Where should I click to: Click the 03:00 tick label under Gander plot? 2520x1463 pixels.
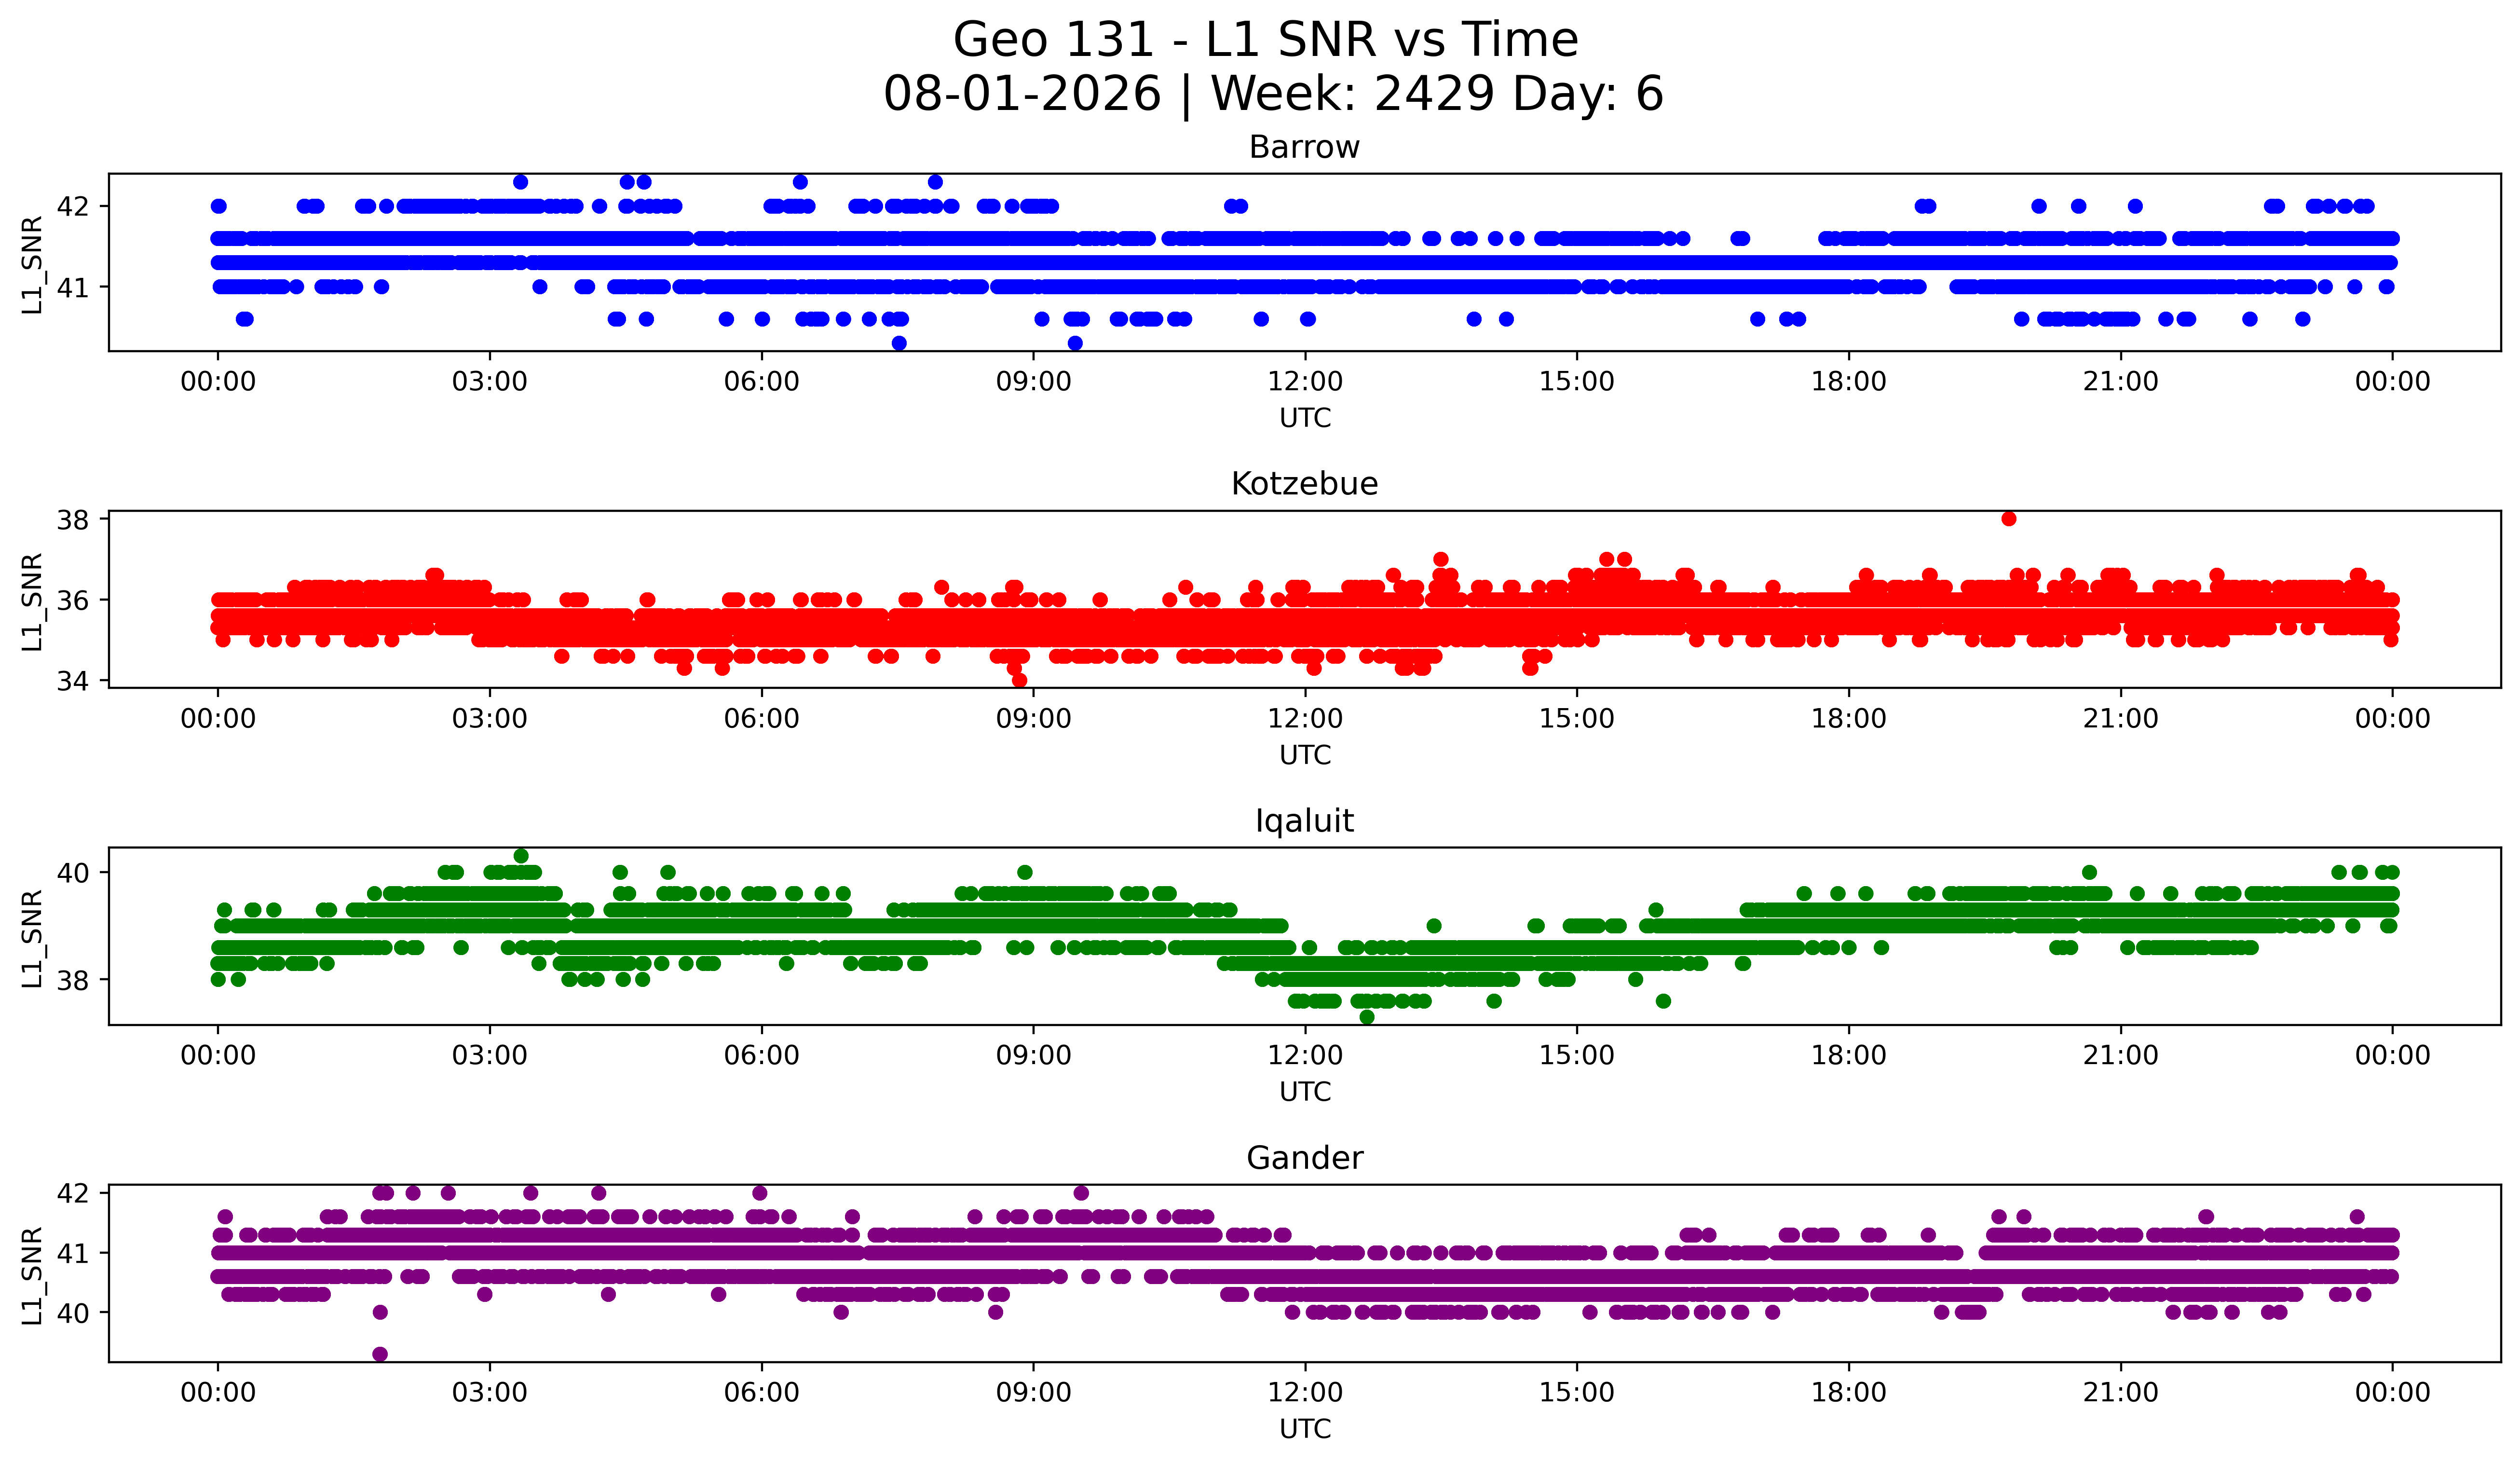pos(490,1393)
